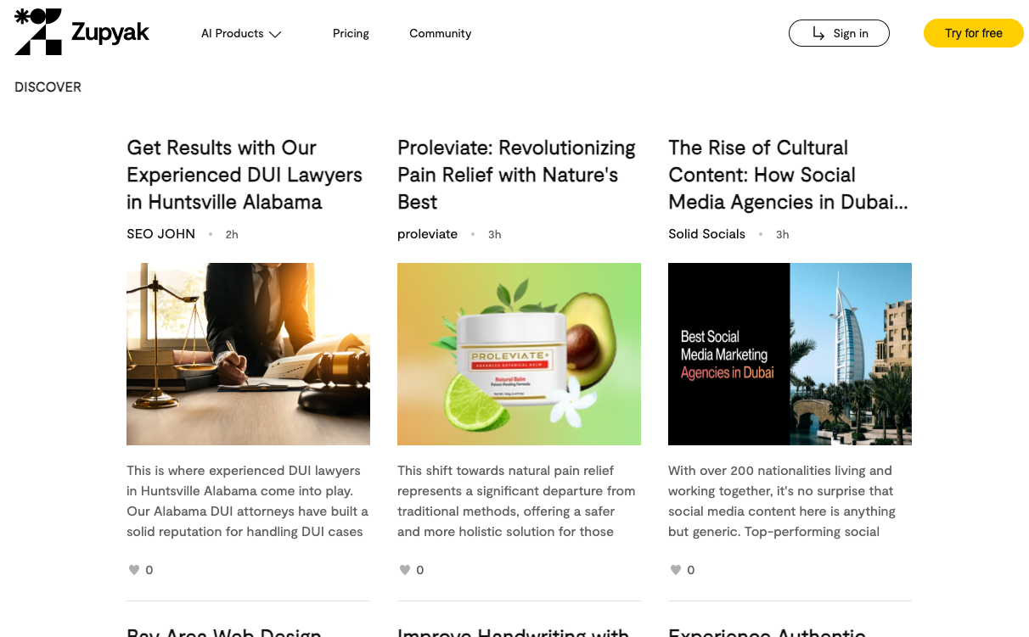Click the Sign in arrow icon
Screen dimensions: 1029x637
click(x=818, y=33)
